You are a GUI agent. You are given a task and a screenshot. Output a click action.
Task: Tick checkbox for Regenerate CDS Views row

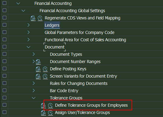coord(5,18)
